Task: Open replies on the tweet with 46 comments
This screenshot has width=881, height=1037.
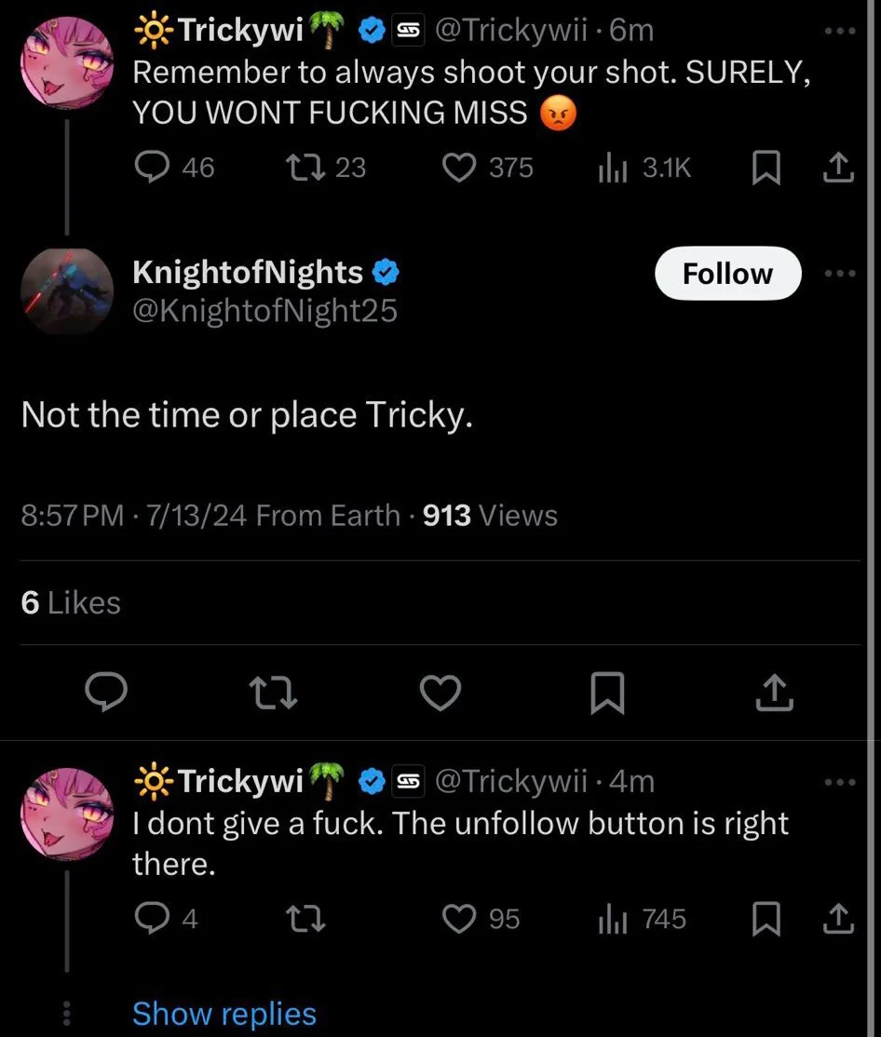Action: point(152,168)
